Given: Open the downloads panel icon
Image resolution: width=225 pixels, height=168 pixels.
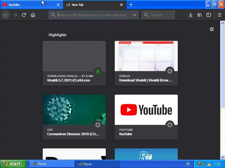Looking at the screenshot, I should click(x=191, y=15).
